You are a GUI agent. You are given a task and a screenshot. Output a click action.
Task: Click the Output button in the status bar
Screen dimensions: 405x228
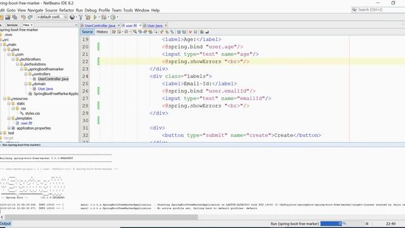[6, 224]
